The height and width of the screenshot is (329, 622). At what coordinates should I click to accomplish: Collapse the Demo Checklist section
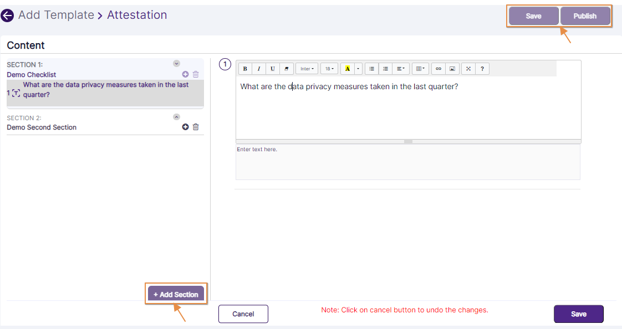[176, 63]
